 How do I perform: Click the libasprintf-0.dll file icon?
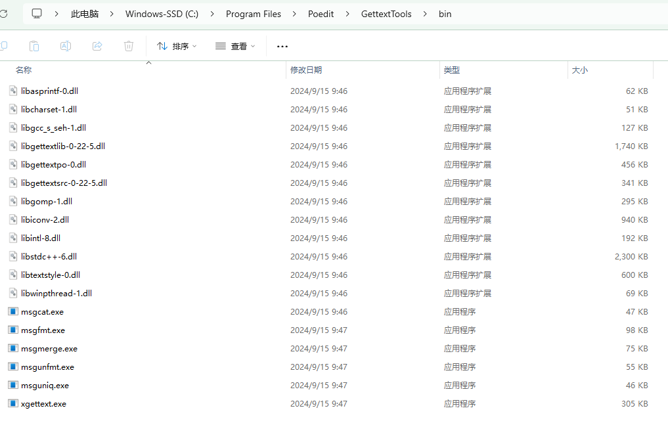click(x=13, y=91)
